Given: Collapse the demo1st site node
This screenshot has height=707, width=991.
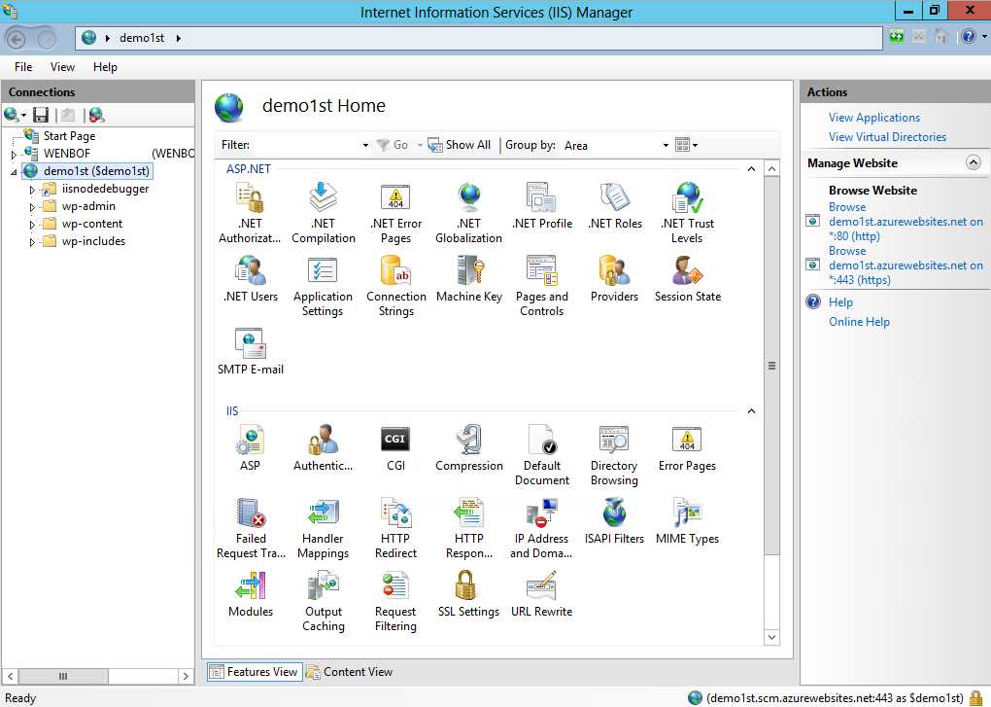Looking at the screenshot, I should pyautogui.click(x=14, y=172).
